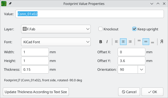
Task: Enable the Knockout checkbox
Action: pyautogui.click(x=100, y=29)
